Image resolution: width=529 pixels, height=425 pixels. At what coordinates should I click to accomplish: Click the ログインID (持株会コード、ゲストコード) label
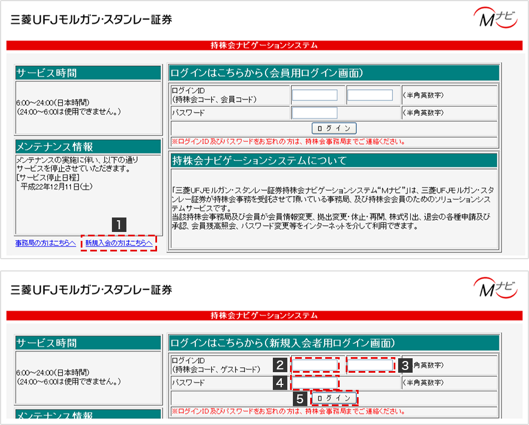(216, 365)
